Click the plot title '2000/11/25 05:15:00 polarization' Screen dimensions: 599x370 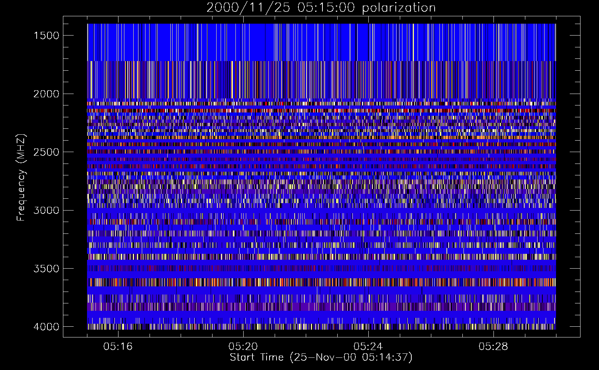(x=321, y=8)
